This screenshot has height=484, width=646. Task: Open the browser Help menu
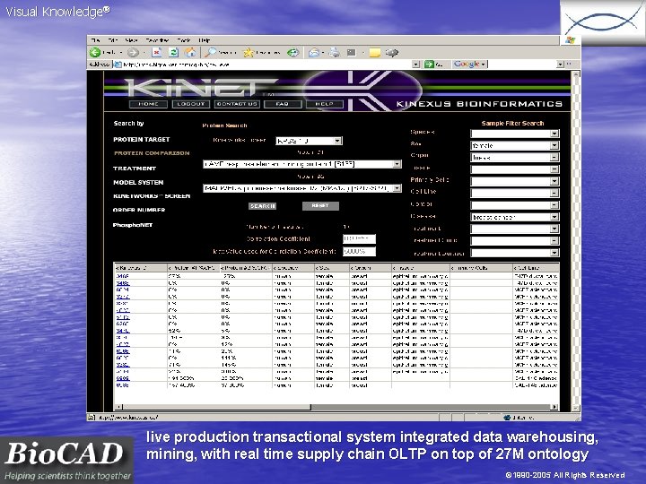pos(205,40)
